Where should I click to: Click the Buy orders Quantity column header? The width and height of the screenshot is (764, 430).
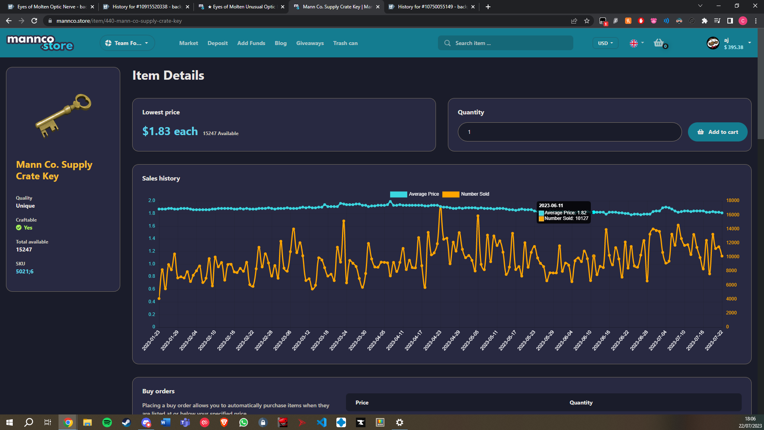(581, 403)
